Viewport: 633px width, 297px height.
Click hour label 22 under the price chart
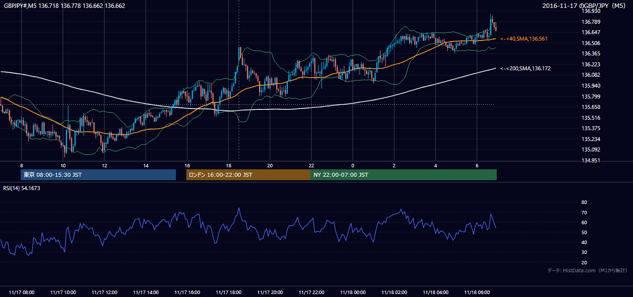tap(311, 165)
